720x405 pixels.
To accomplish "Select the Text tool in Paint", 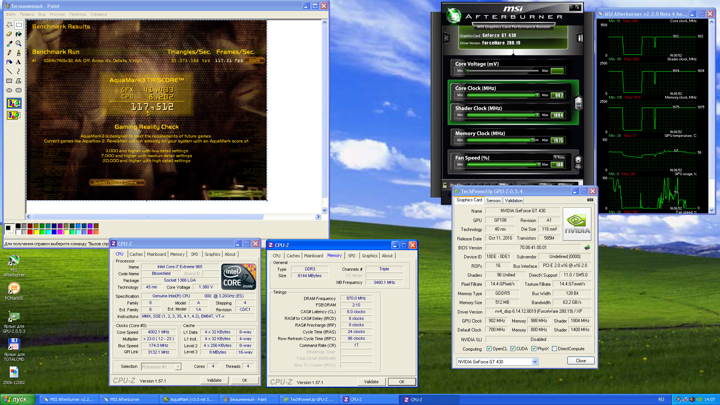I will [19, 62].
